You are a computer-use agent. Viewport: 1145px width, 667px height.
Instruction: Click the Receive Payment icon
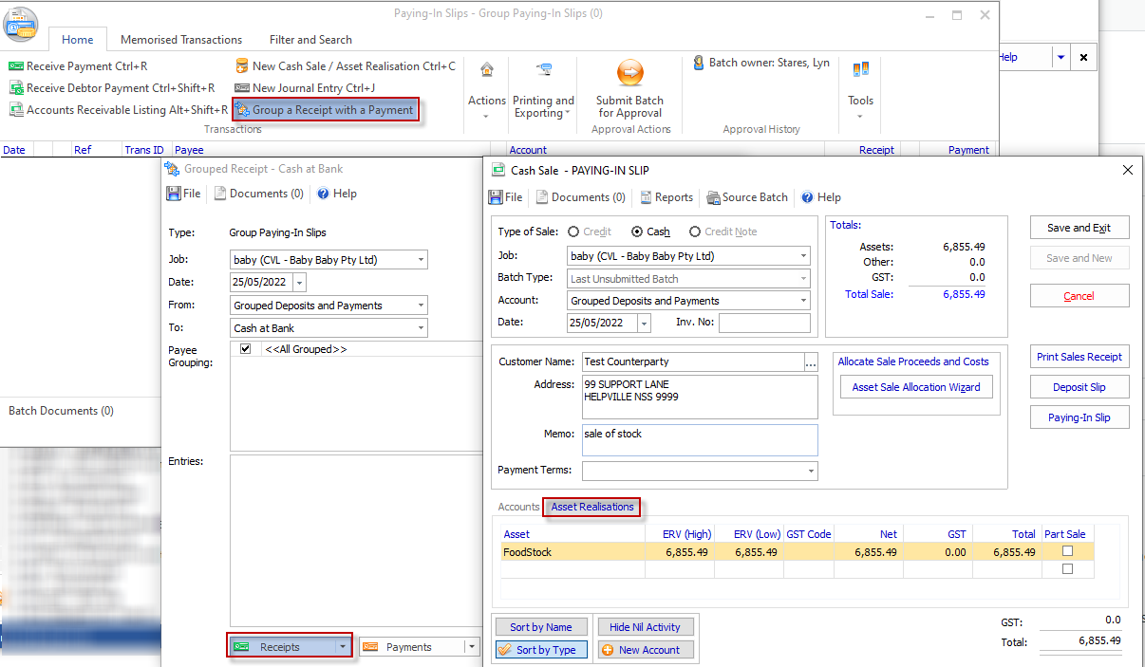[x=16, y=66]
